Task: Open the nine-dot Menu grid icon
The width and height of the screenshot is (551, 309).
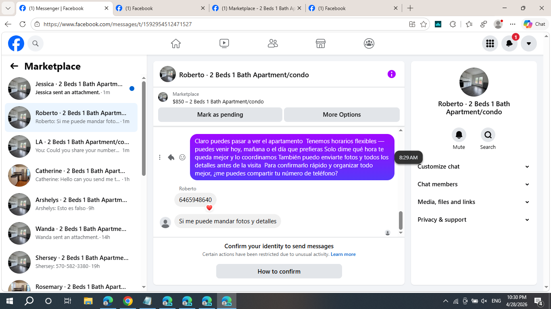Action: point(490,43)
